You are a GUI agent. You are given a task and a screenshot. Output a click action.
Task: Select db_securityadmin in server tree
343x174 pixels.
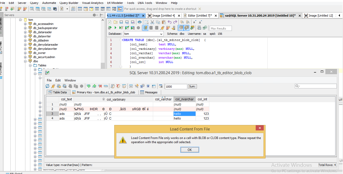tap(44, 57)
